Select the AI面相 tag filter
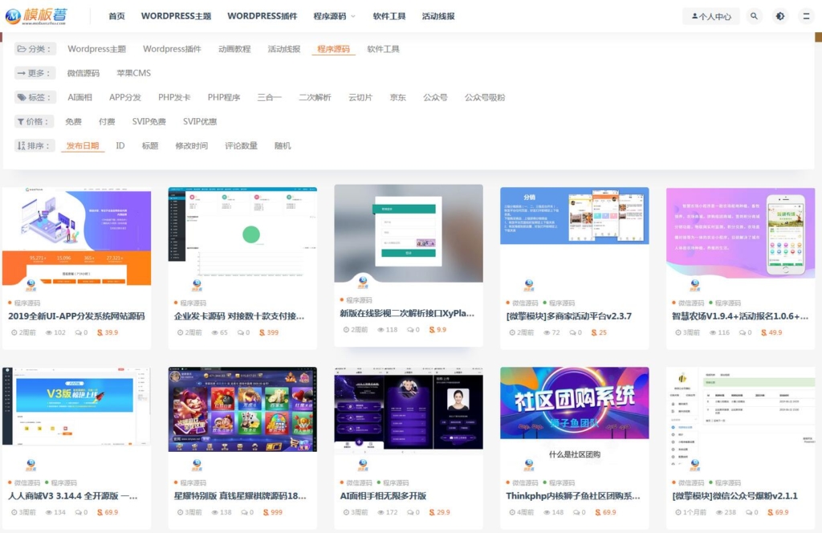Screen dimensions: 822x533 point(79,97)
